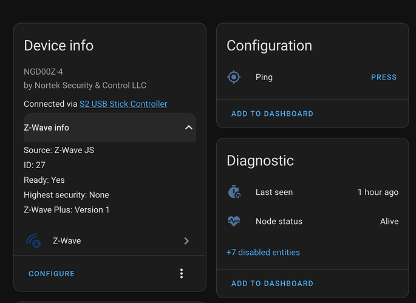416x303 pixels.
Task: Click the 'Source: Z-Wave JS' line
Action: pyautogui.click(x=59, y=150)
